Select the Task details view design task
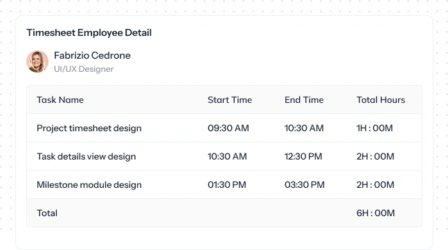 point(86,157)
